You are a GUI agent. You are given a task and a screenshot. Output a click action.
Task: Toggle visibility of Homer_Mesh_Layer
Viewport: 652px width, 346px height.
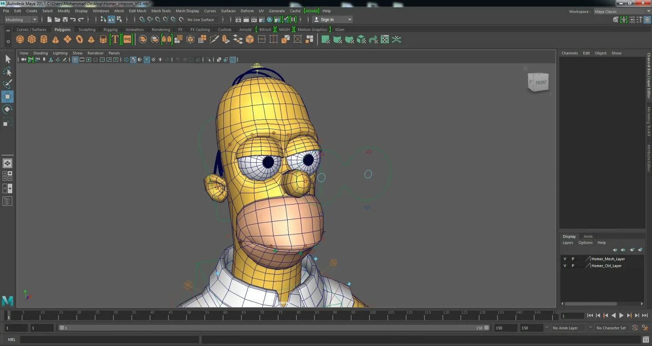pyautogui.click(x=565, y=259)
